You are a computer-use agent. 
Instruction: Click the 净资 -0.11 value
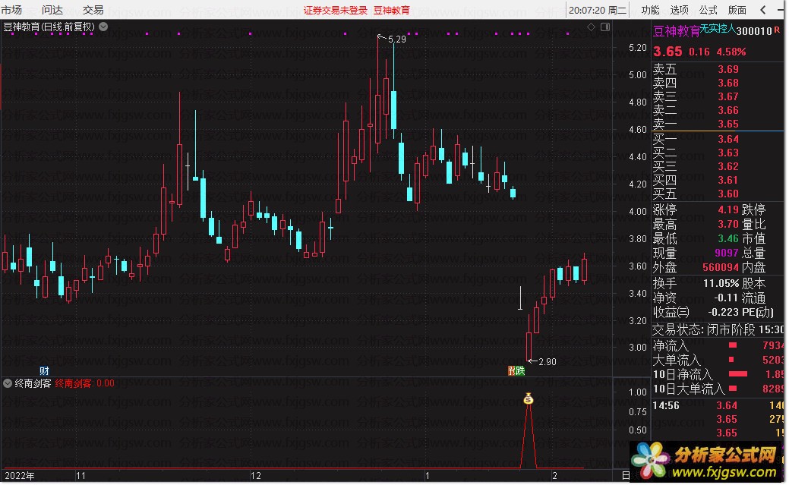(726, 298)
